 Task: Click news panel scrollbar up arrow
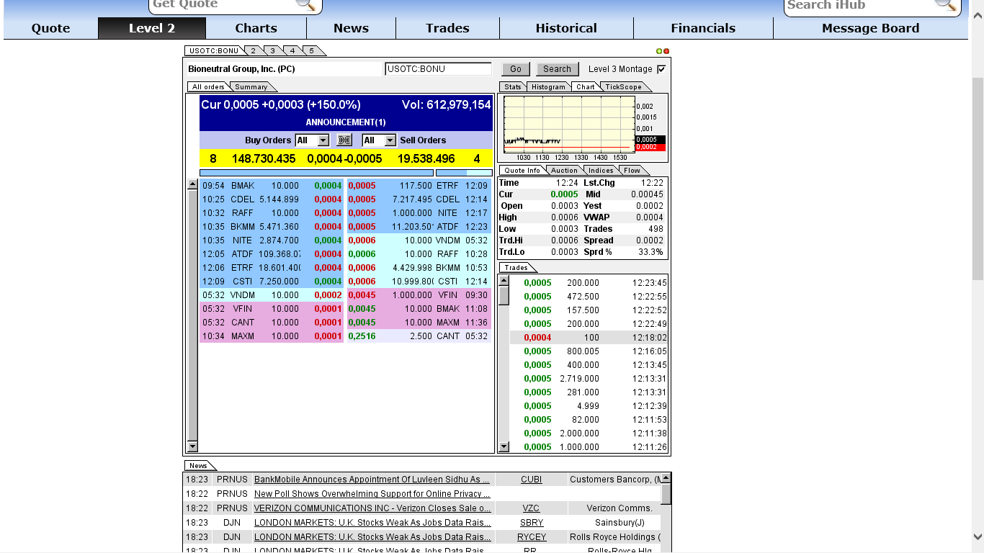(666, 478)
